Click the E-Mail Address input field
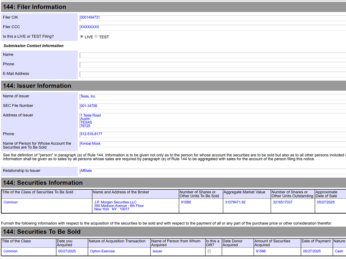 213,74
